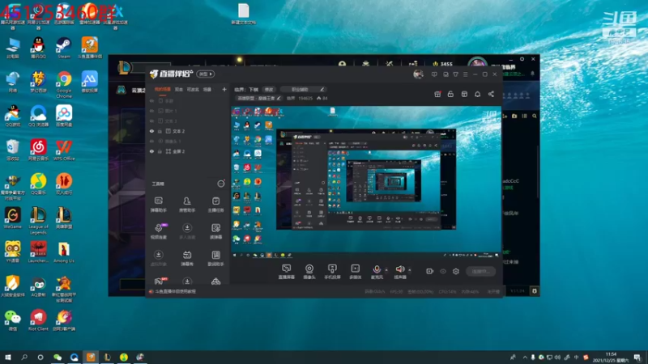Add a 摄像头 camera source
The width and height of the screenshot is (648, 364).
[x=309, y=272]
